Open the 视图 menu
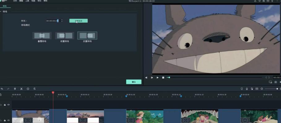The width and height of the screenshot is (281, 123). 33,1
